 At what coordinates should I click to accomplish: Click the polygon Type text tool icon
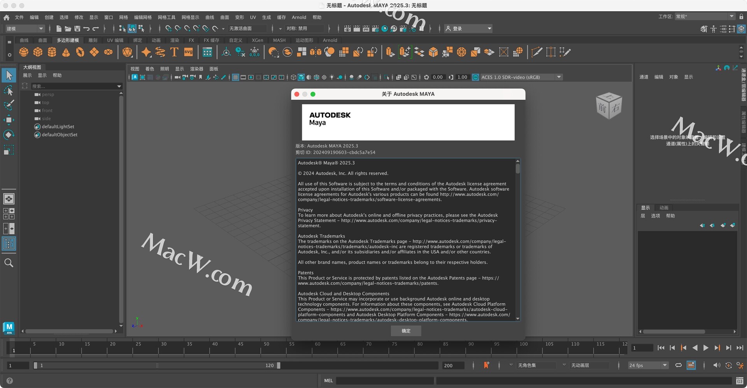tap(174, 52)
